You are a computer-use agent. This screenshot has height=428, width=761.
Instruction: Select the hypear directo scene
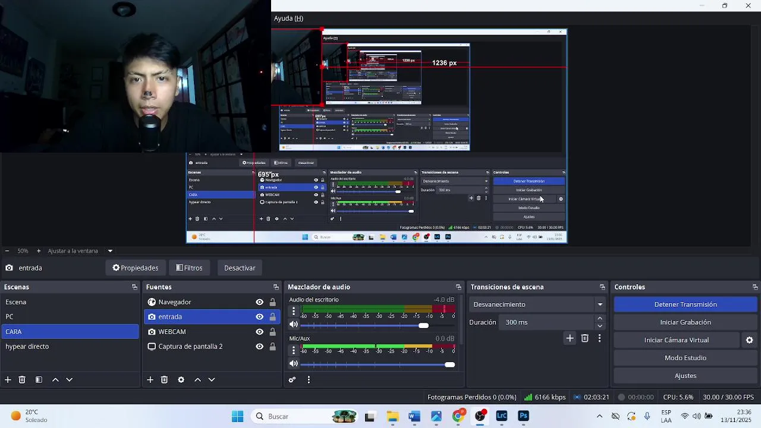pos(70,347)
